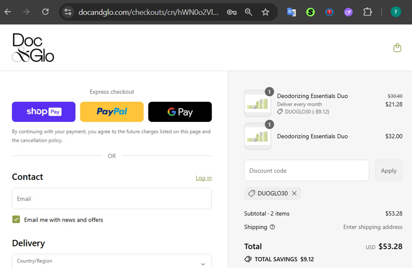Click the Log in link
This screenshot has height=268, width=412.
[x=204, y=178]
